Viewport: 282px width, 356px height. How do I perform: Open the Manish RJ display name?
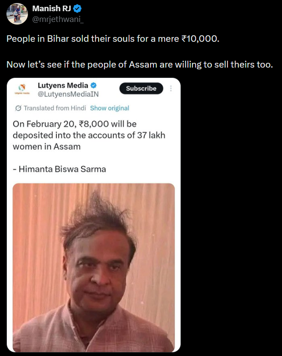(52, 9)
